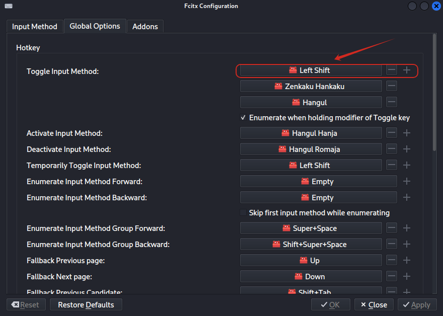
Task: Restore Defaults for the configuration
Action: tap(86, 305)
